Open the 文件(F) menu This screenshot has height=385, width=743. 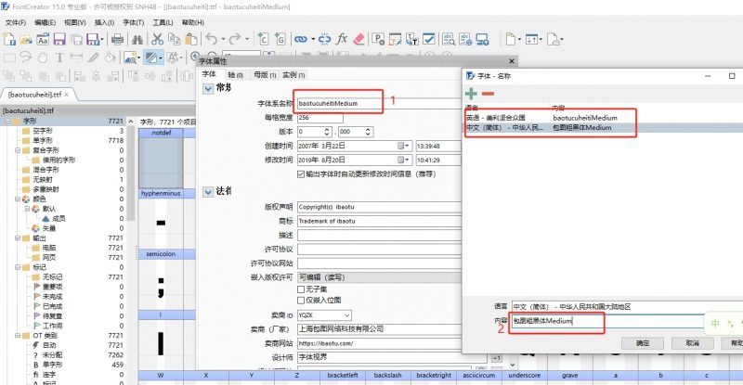[16, 22]
